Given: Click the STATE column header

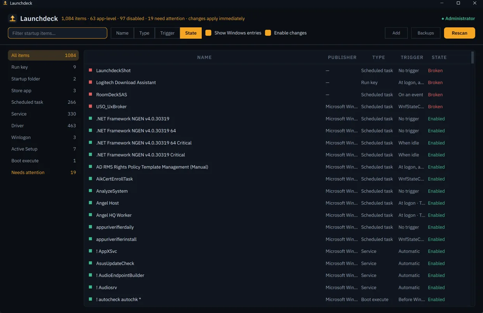Looking at the screenshot, I should (x=439, y=57).
